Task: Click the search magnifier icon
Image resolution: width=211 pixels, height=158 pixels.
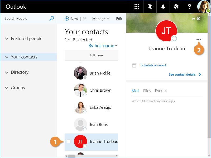Action: (52, 18)
